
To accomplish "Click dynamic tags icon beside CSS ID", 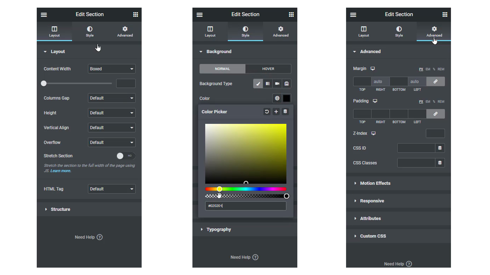I will (x=440, y=148).
